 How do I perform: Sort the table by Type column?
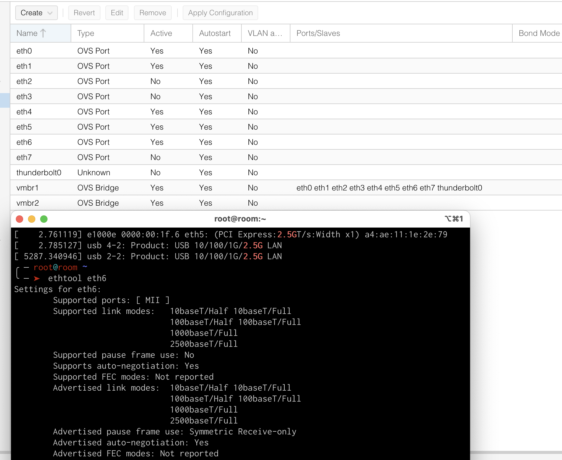coord(107,33)
